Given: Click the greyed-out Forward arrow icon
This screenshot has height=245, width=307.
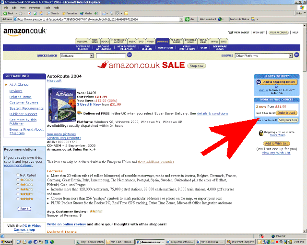Looking at the screenshot, I should click(21, 13).
